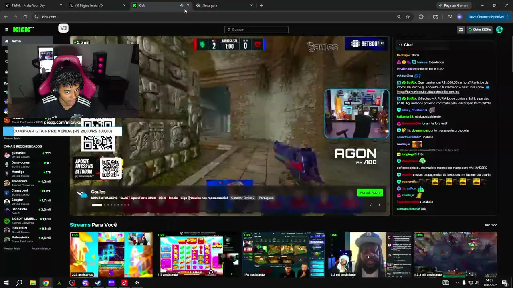Open the inbox icon beside Obter KICKs
This screenshot has height=288, width=513.
pyautogui.click(x=461, y=30)
